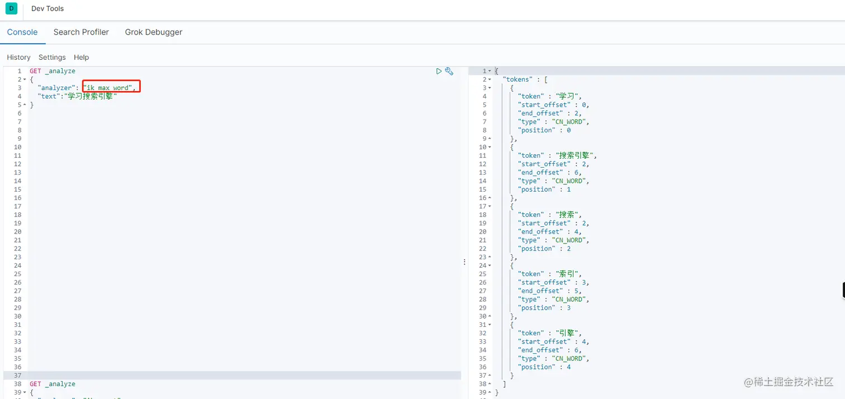Open the wrench request options icon
This screenshot has height=399, width=845.
point(449,71)
